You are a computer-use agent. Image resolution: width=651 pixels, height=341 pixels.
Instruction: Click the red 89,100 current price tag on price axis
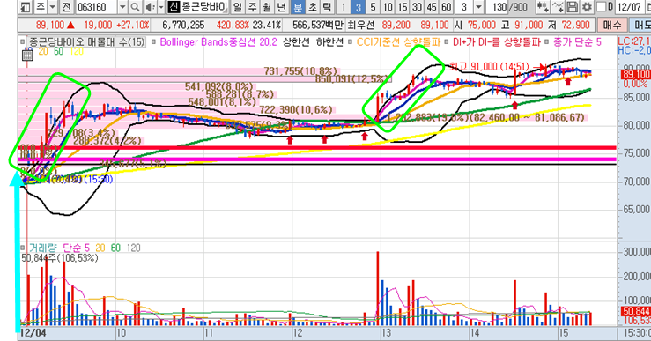tap(635, 74)
